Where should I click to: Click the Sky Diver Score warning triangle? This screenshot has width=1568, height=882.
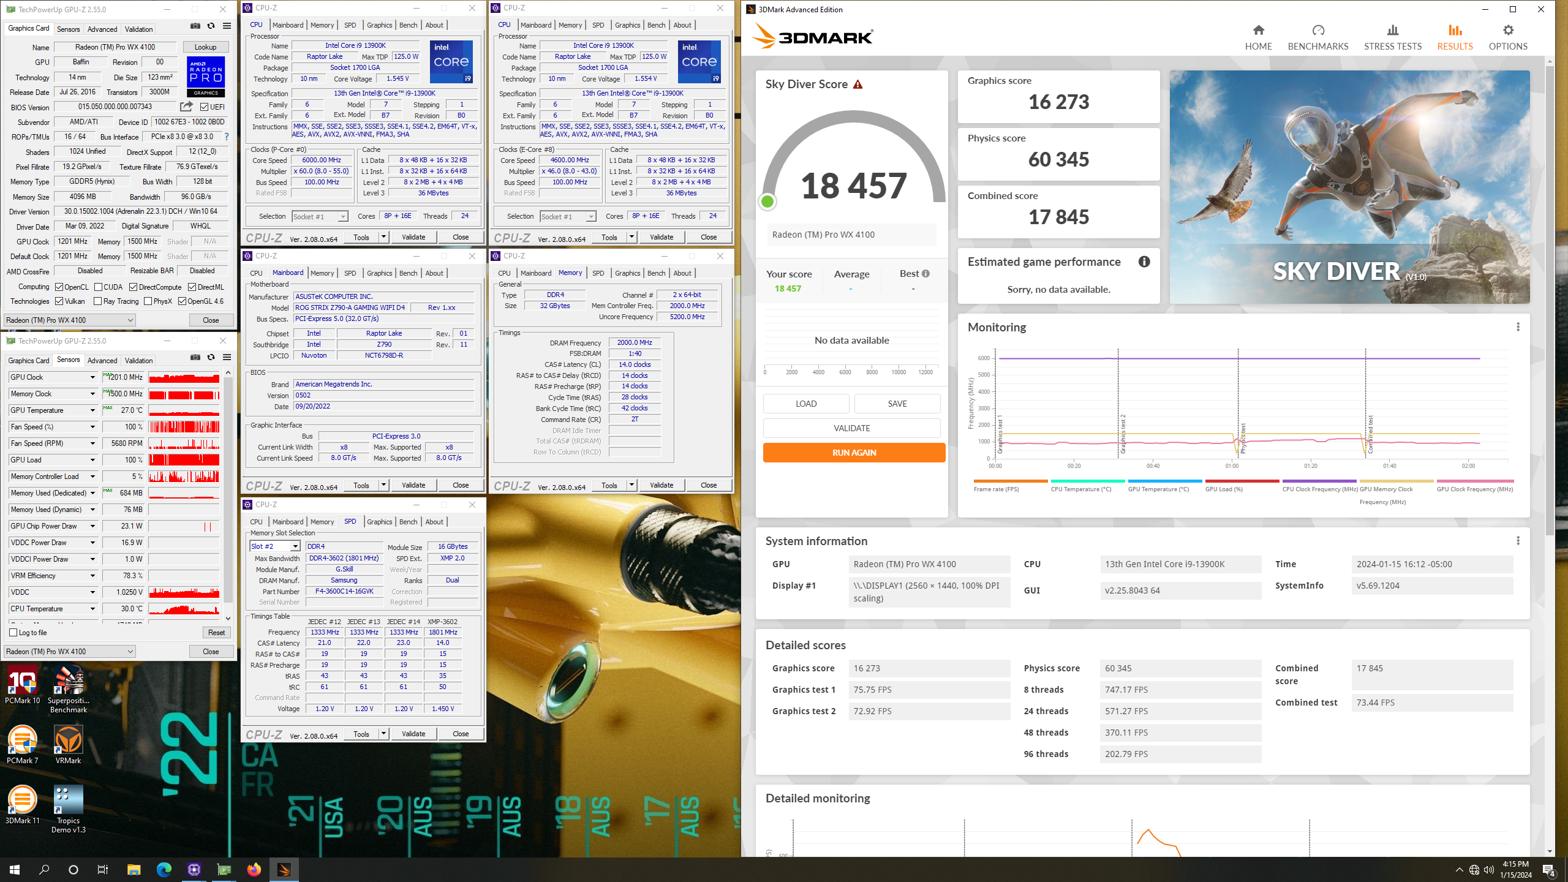[x=858, y=85]
